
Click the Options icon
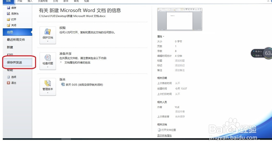pos(8,77)
